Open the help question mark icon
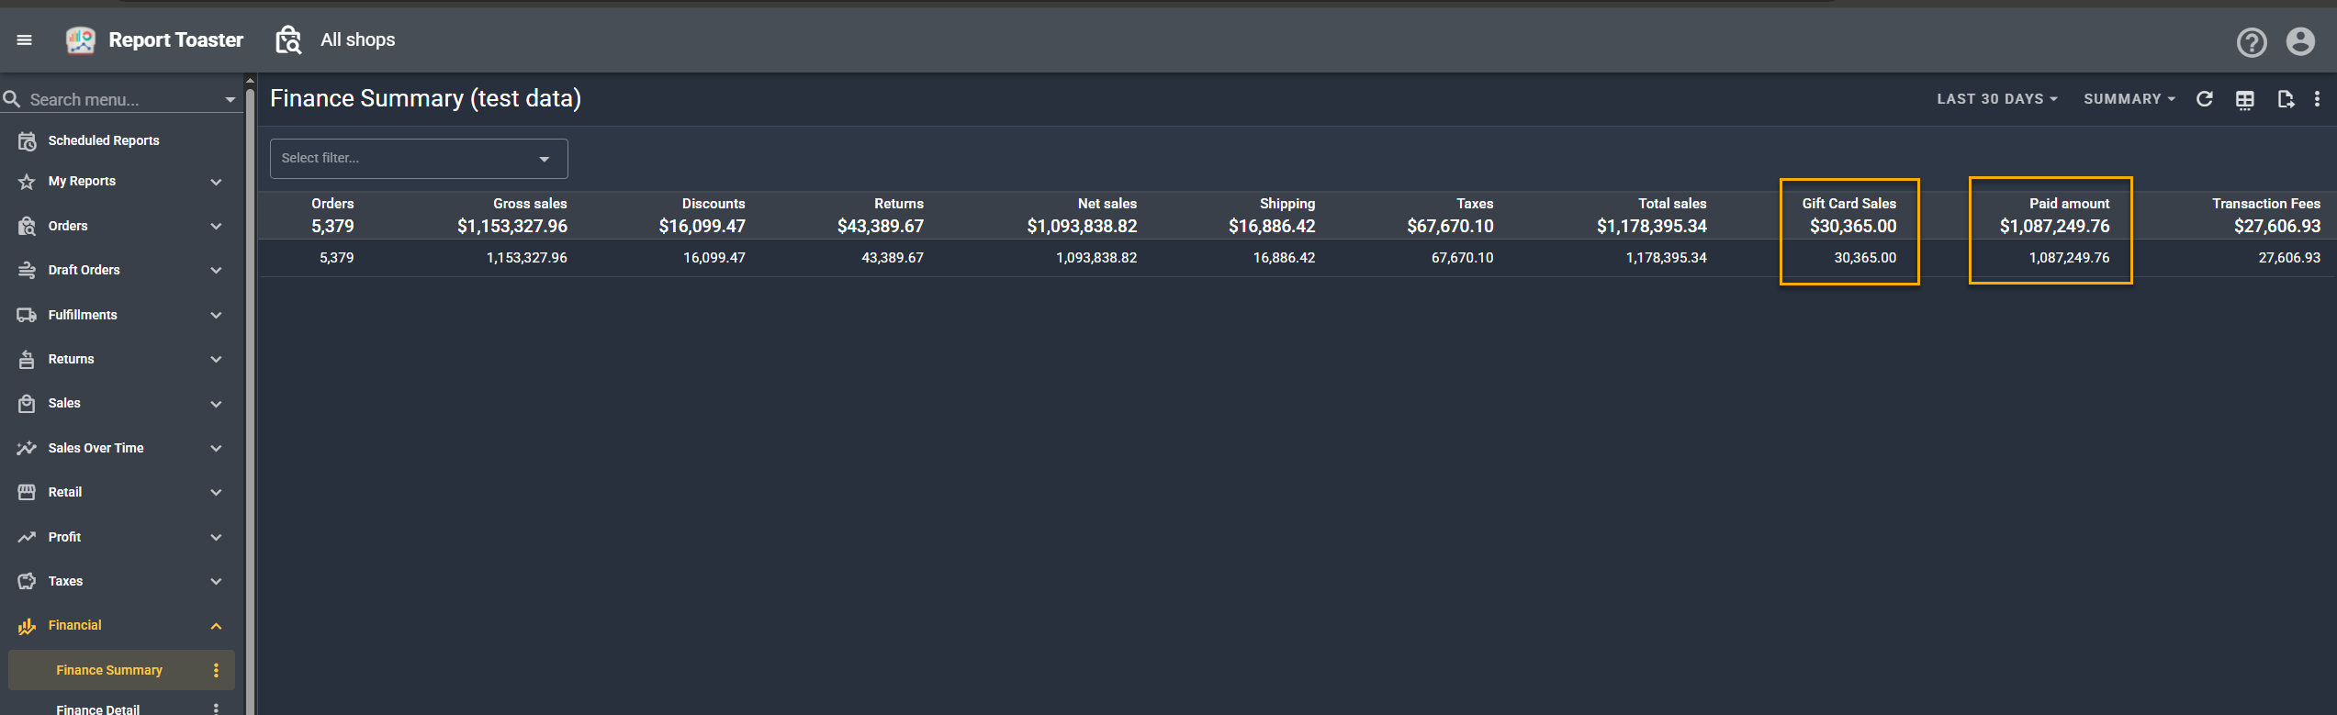 [x=2251, y=42]
